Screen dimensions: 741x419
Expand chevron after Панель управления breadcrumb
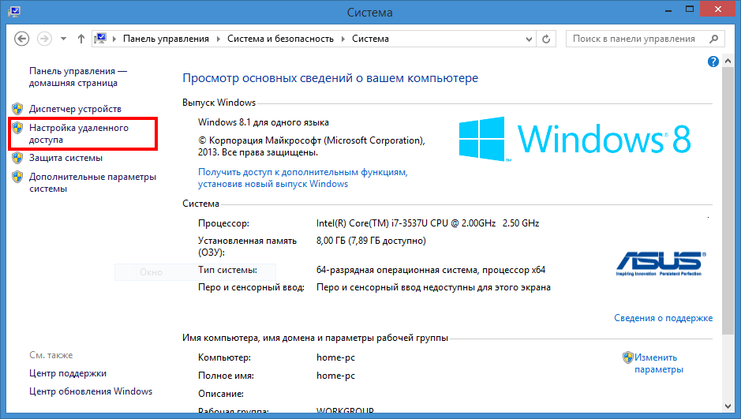[219, 39]
